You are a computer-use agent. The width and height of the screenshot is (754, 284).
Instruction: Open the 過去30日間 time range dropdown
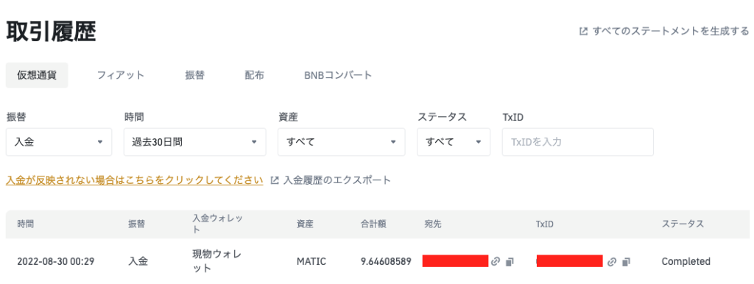click(x=194, y=142)
